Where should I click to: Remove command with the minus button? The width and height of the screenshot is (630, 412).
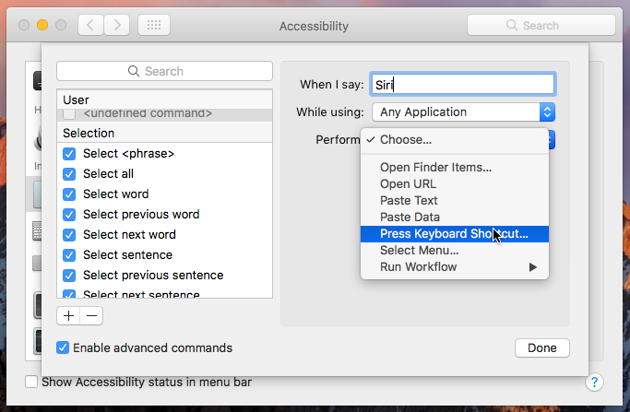click(91, 315)
